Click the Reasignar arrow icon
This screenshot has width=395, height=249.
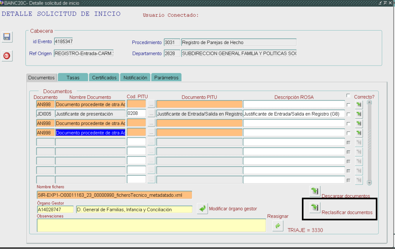277,226
